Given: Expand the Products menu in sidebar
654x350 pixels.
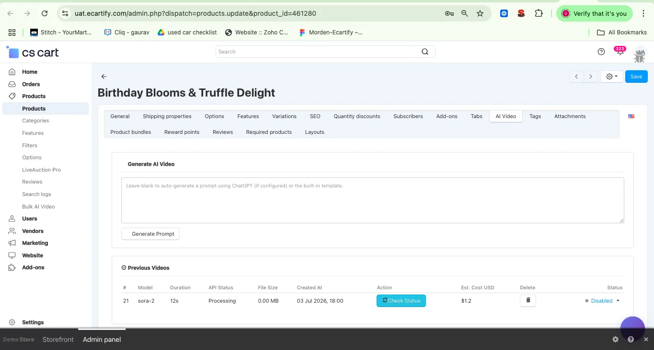Looking at the screenshot, I should click(x=34, y=96).
